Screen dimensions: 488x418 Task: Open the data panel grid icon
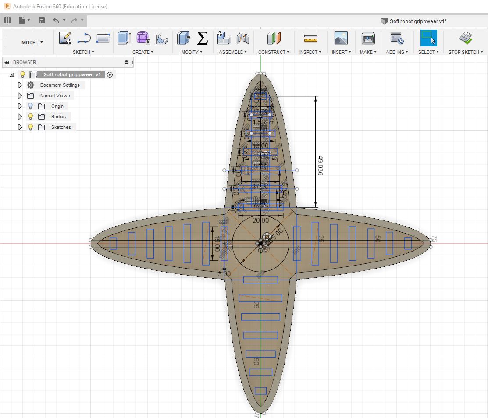7,20
